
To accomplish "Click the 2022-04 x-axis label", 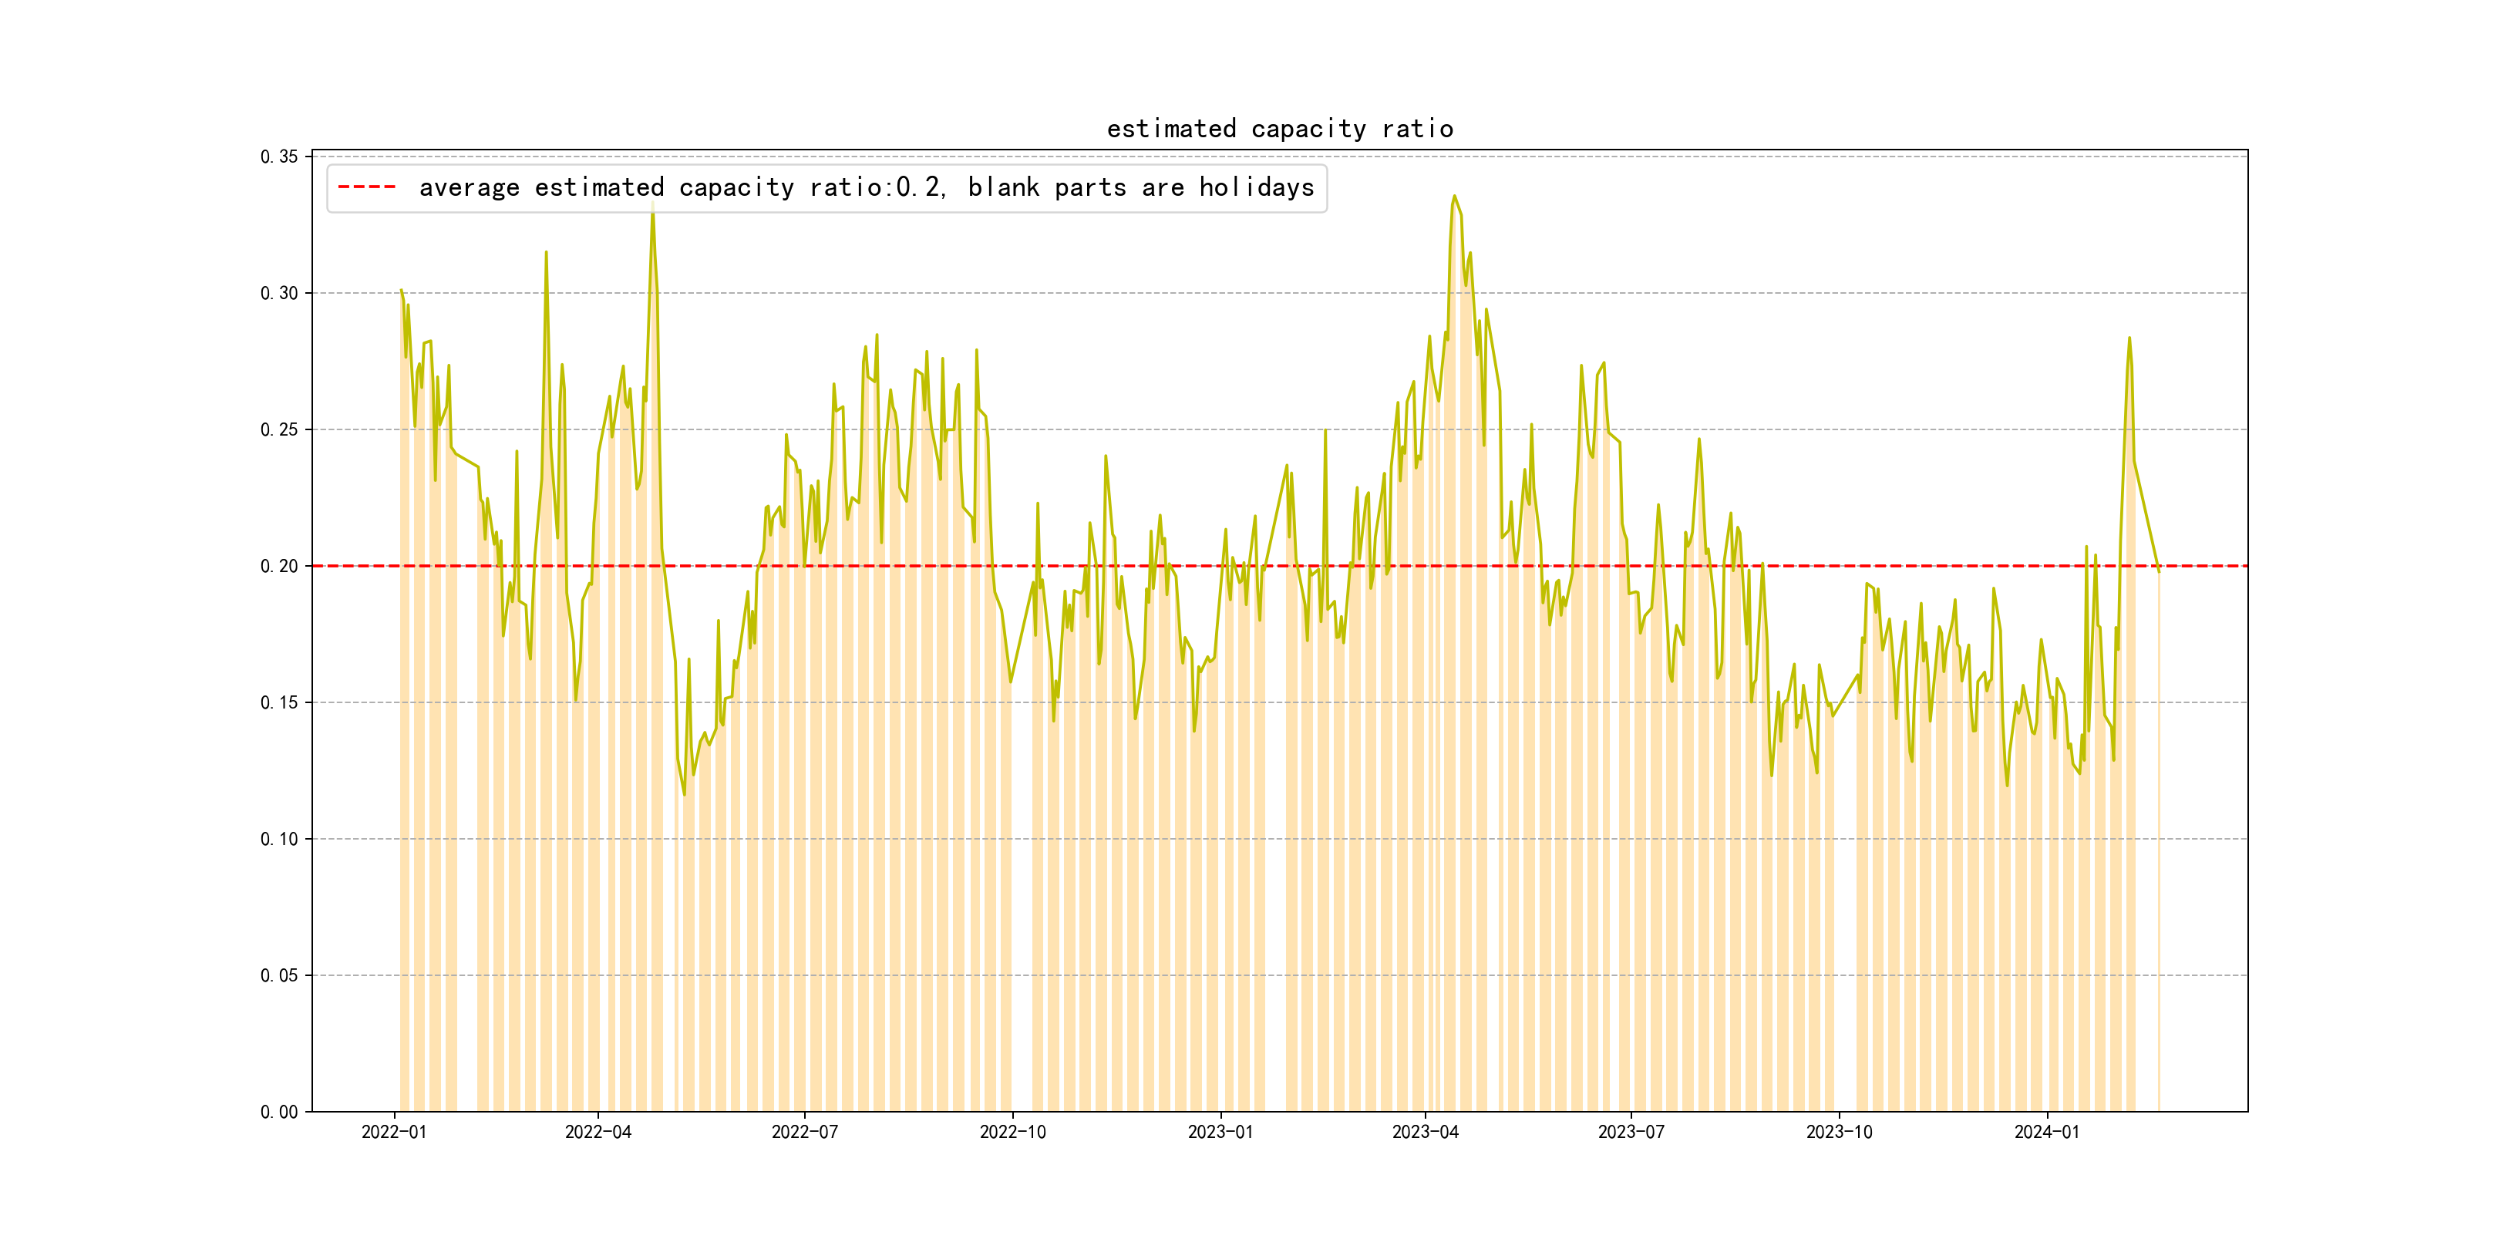I will coord(598,1132).
